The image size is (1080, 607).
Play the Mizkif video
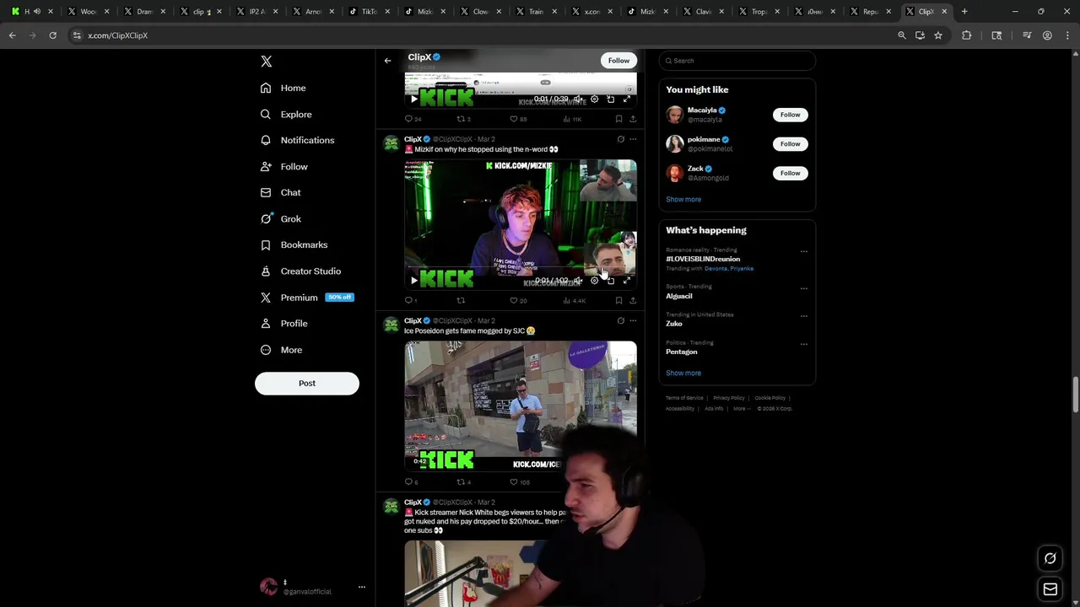[x=414, y=280]
